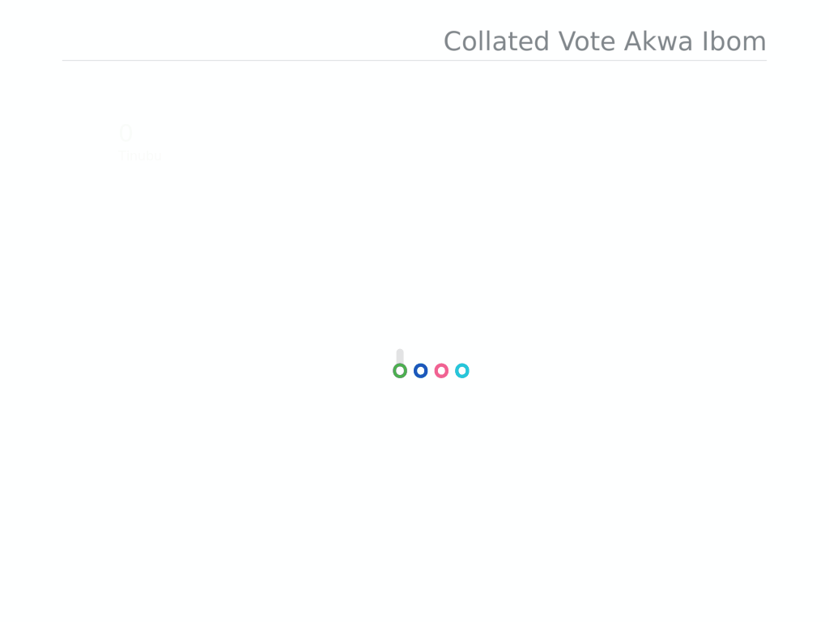
Task: Click the pink ring loading dot
Action: pyautogui.click(x=441, y=371)
